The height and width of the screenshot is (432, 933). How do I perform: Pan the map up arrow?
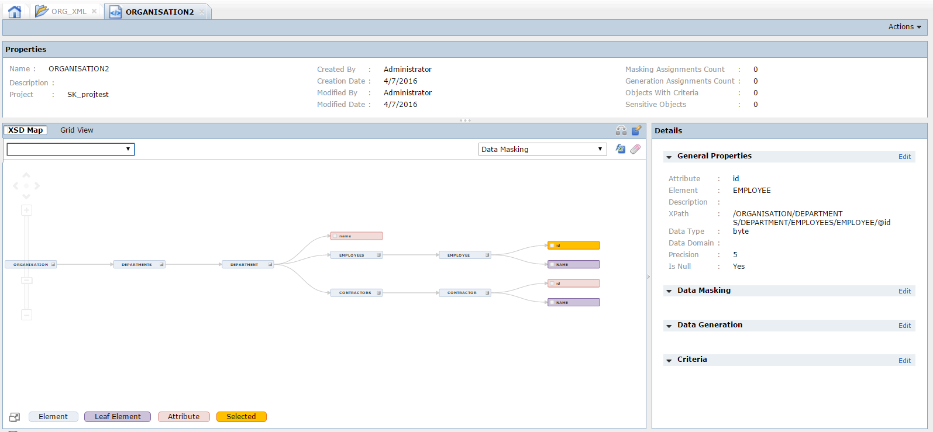[26, 175]
